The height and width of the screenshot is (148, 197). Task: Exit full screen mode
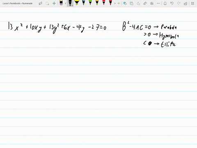point(192,3)
